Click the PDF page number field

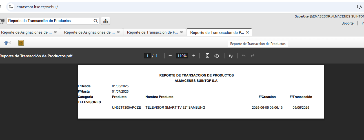click(147, 56)
